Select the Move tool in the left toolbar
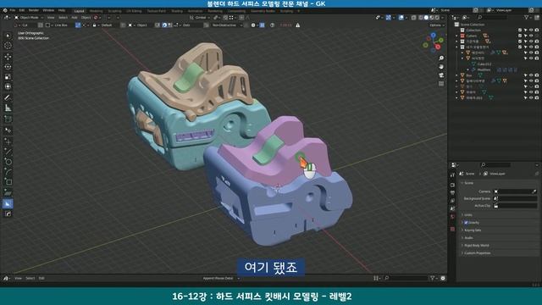 point(8,57)
